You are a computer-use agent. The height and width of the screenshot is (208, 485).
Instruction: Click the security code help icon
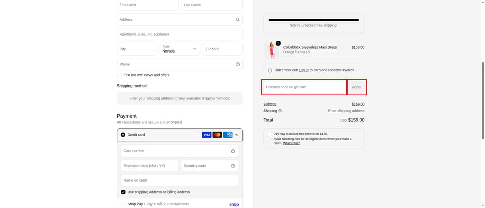pyautogui.click(x=233, y=166)
